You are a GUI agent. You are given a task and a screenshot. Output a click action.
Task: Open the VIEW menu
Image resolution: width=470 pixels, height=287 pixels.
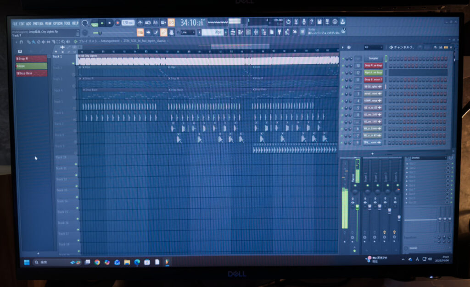click(48, 23)
